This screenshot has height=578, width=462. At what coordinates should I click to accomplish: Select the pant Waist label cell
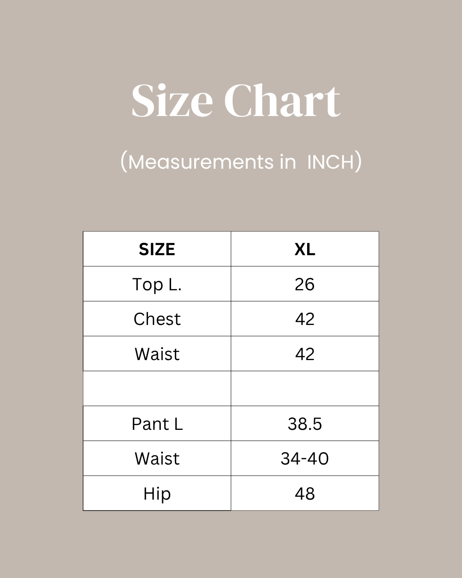[157, 459]
